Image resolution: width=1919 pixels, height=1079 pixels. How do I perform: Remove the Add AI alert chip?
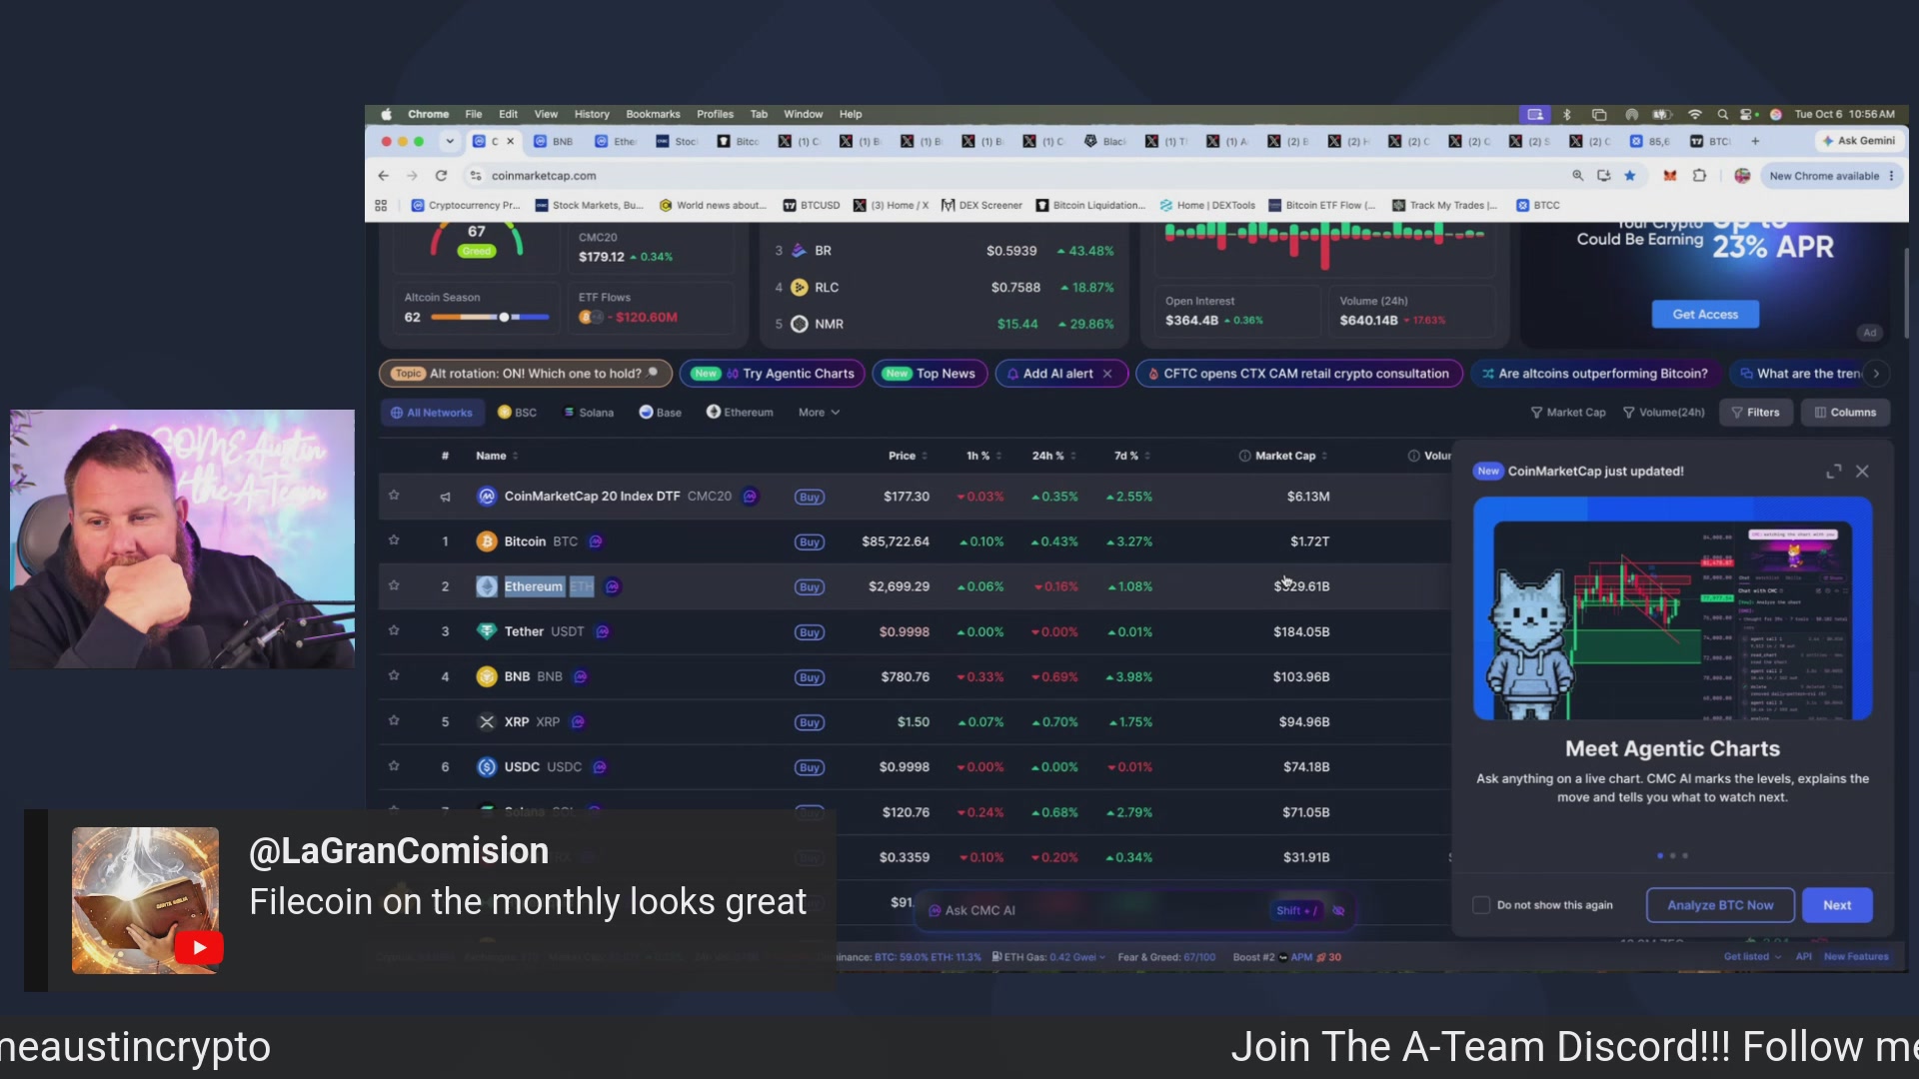[1107, 374]
